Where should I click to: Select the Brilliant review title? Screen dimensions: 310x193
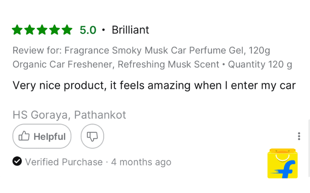130,30
